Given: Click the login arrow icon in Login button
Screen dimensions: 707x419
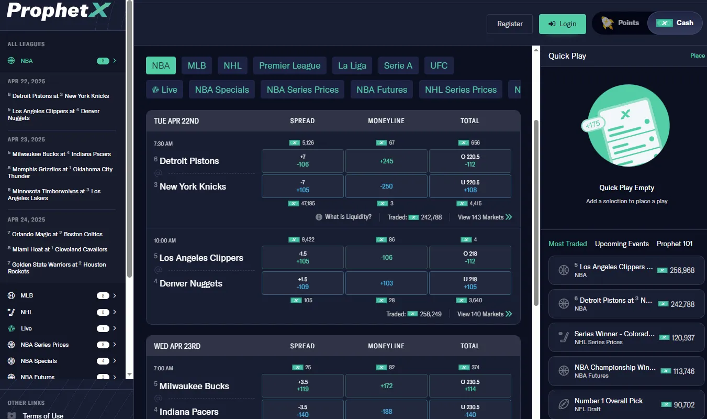Looking at the screenshot, I should tap(552, 24).
